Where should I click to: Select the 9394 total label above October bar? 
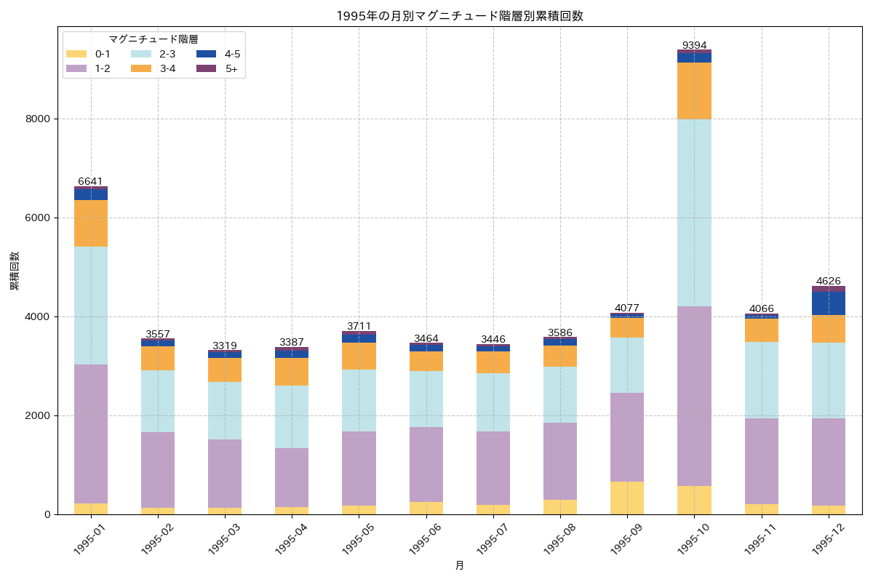(x=694, y=45)
